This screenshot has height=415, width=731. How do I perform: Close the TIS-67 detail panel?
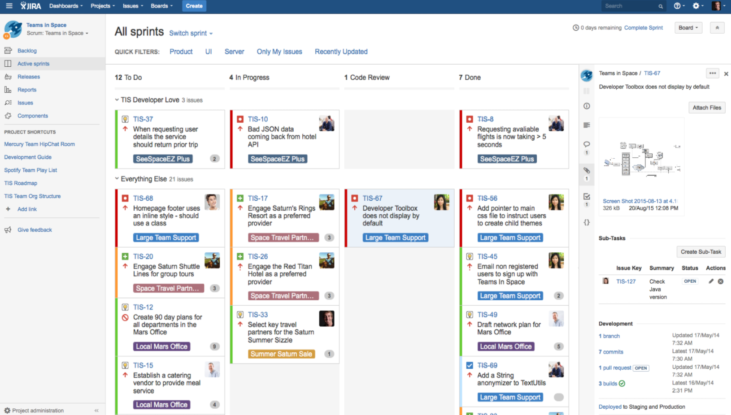(x=726, y=74)
